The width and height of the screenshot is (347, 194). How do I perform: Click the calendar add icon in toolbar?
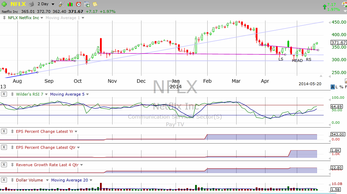pyautogui.click(x=87, y=4)
